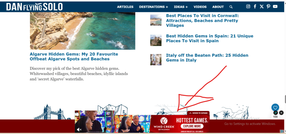Expand the ad via Hover to Expand chevron
286x134 pixels.
[x=199, y=113]
